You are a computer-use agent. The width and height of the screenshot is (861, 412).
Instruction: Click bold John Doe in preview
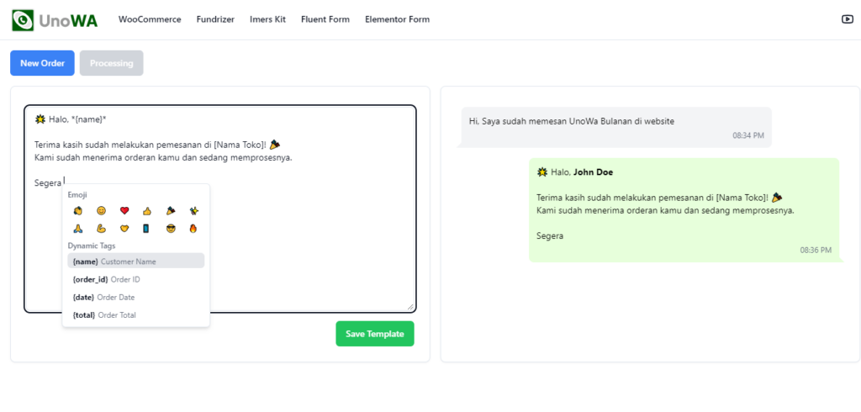tap(593, 172)
